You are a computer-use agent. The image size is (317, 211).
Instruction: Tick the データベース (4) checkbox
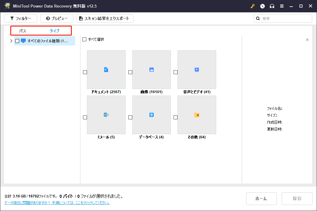click(x=130, y=118)
